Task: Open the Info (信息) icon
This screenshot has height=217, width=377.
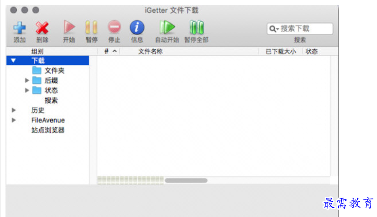Action: 137,27
